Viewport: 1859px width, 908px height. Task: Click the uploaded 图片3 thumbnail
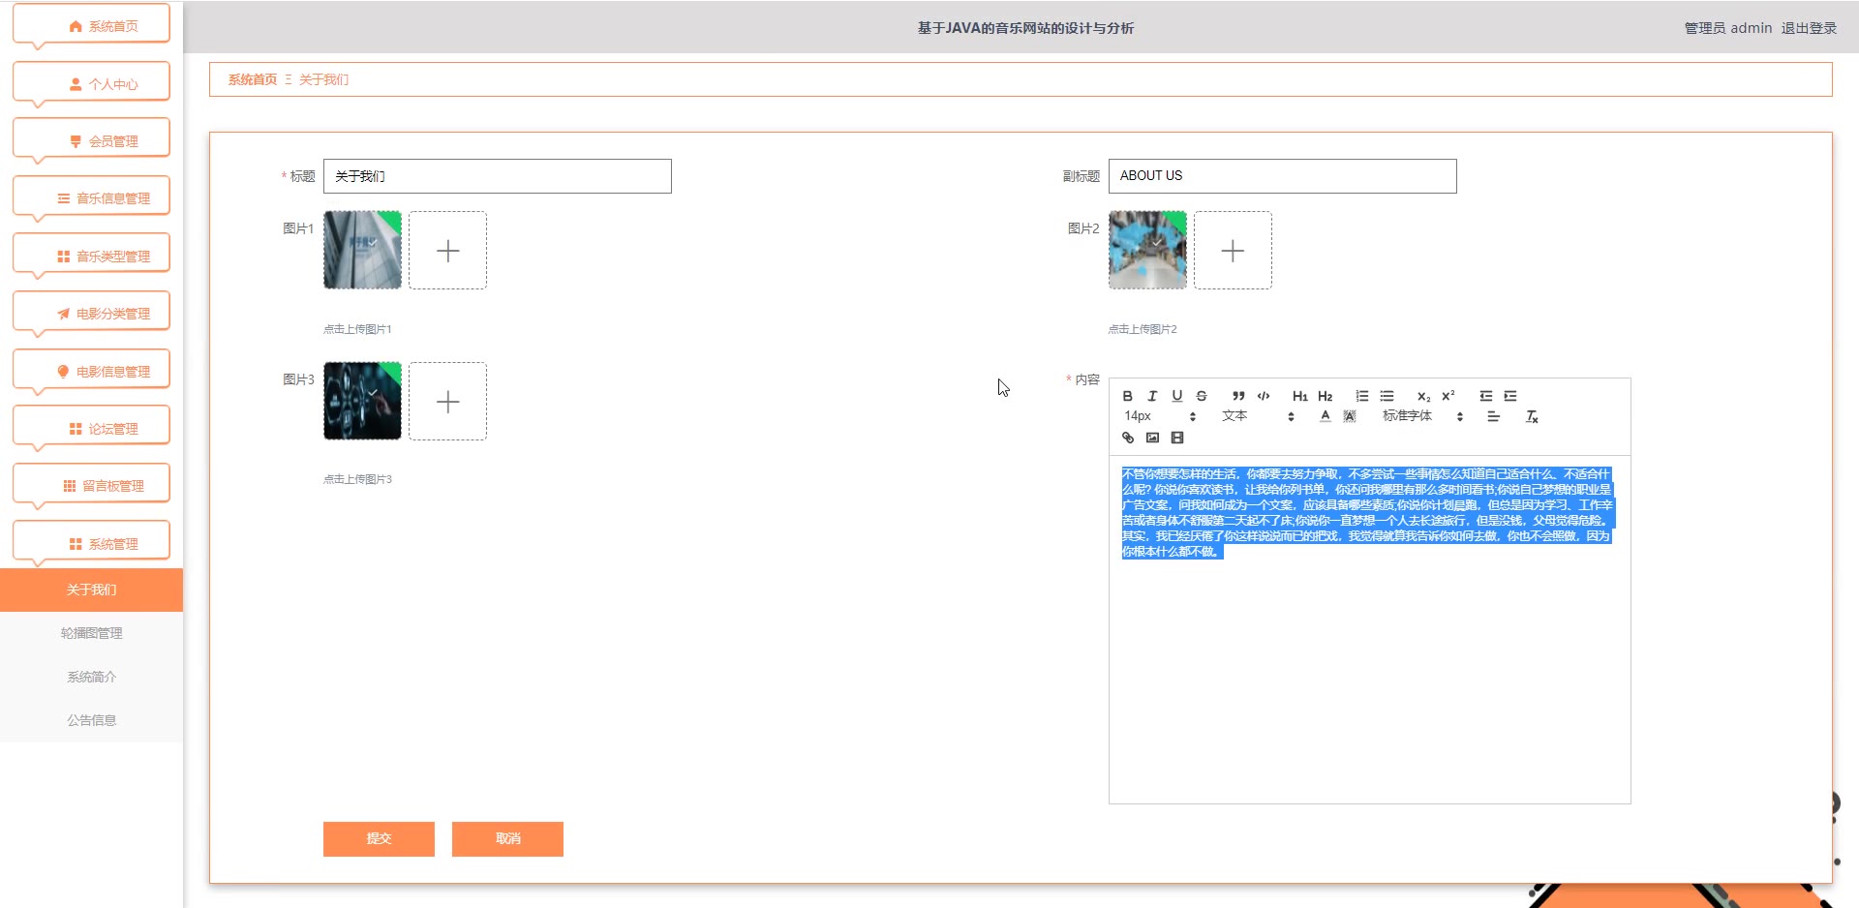point(362,401)
